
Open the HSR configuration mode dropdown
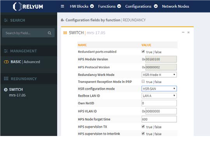coord(159,89)
